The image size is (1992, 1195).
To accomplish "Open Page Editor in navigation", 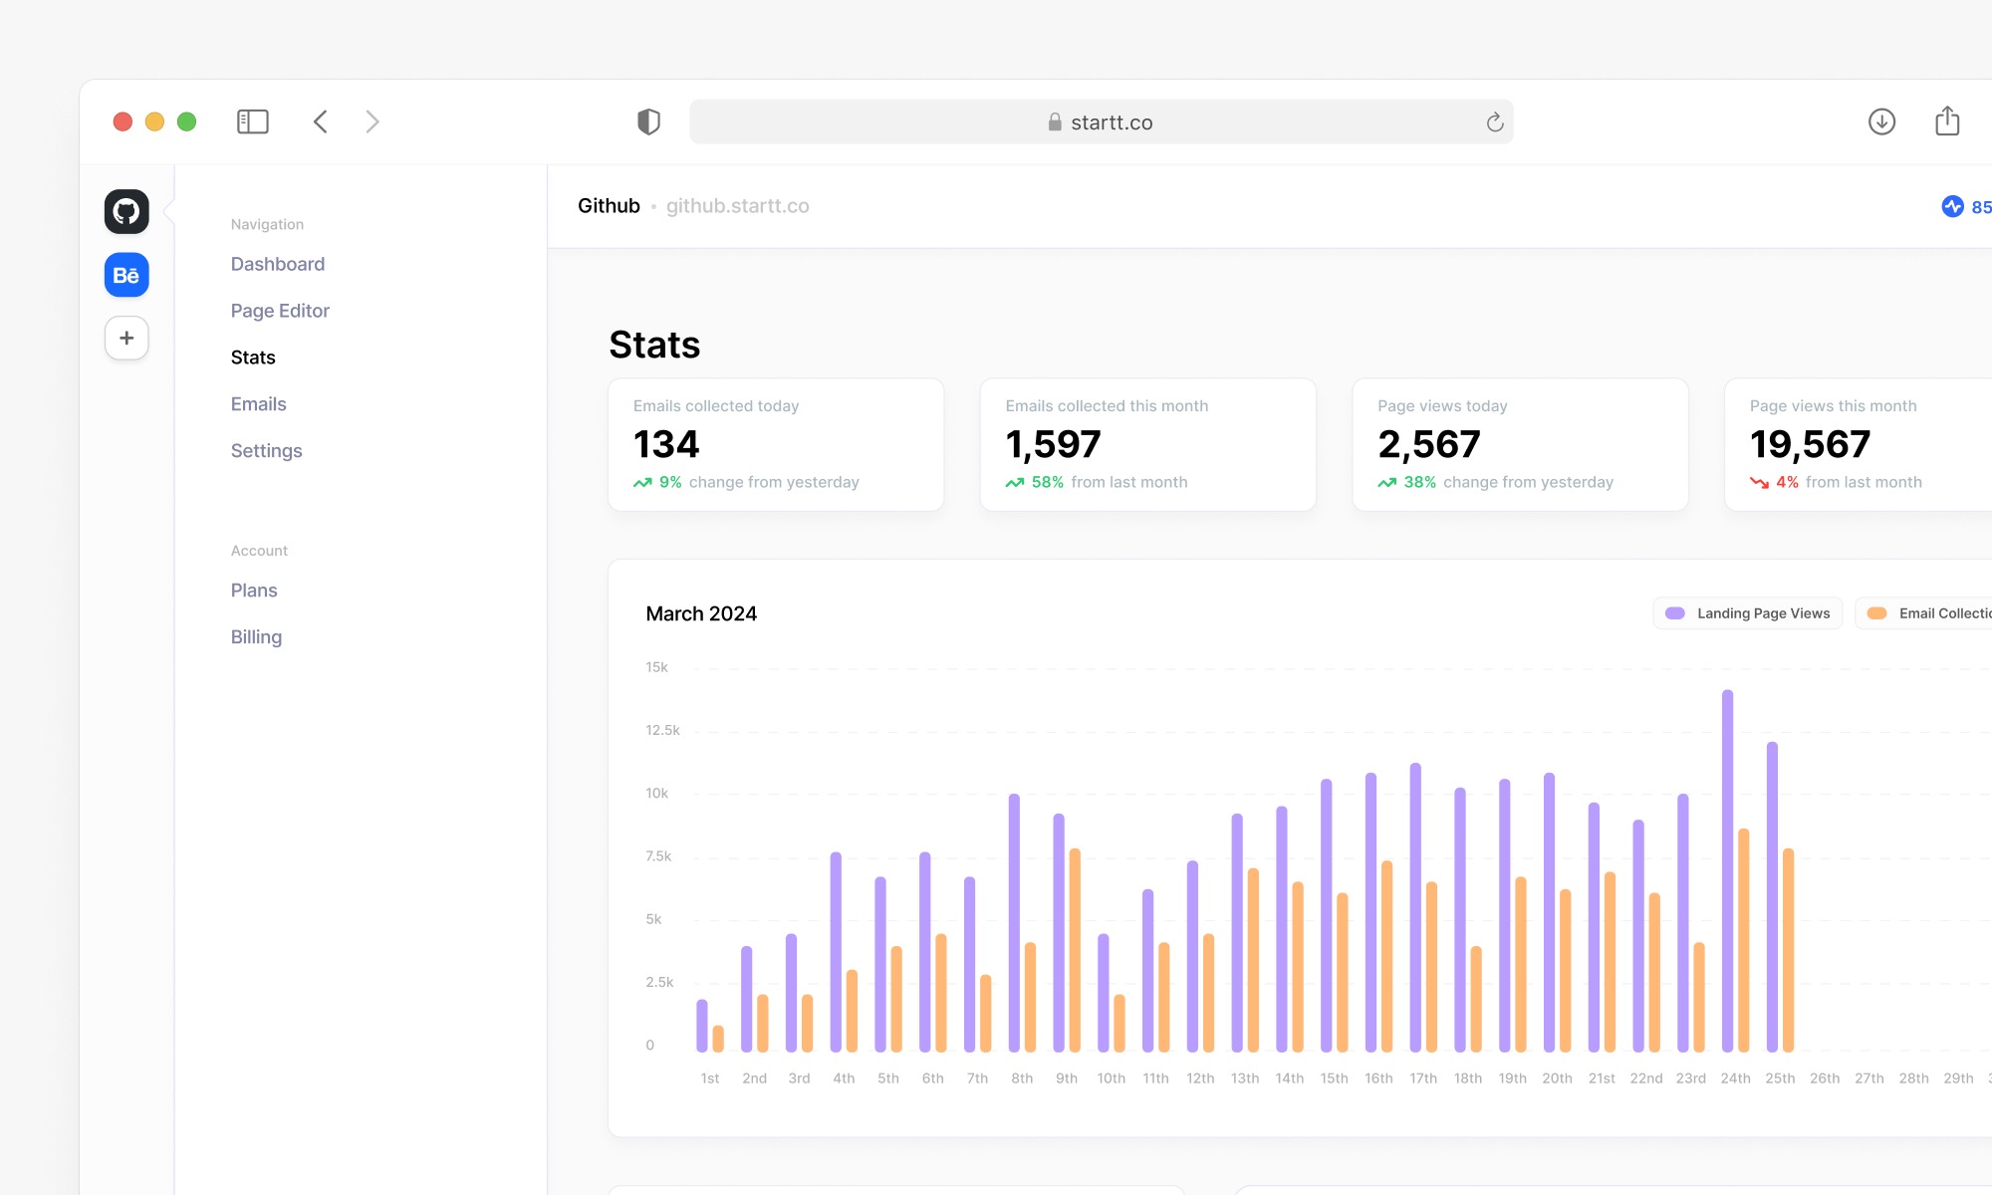I will coord(280,311).
